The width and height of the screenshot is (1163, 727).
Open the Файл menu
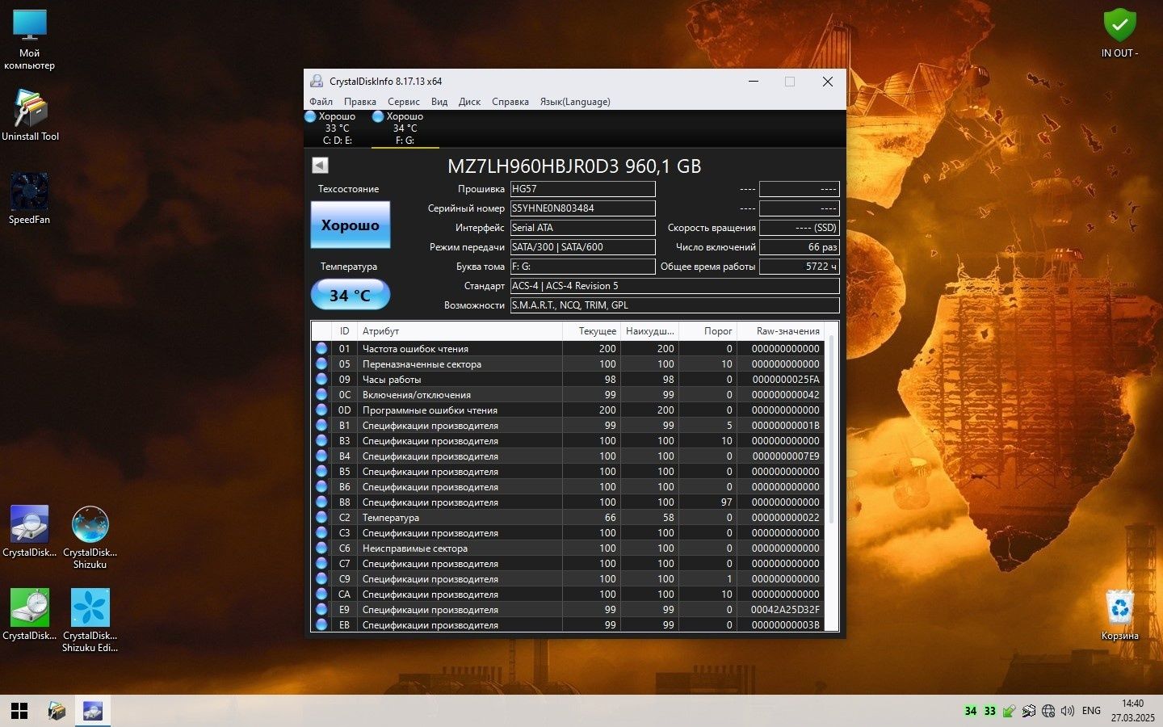321,102
